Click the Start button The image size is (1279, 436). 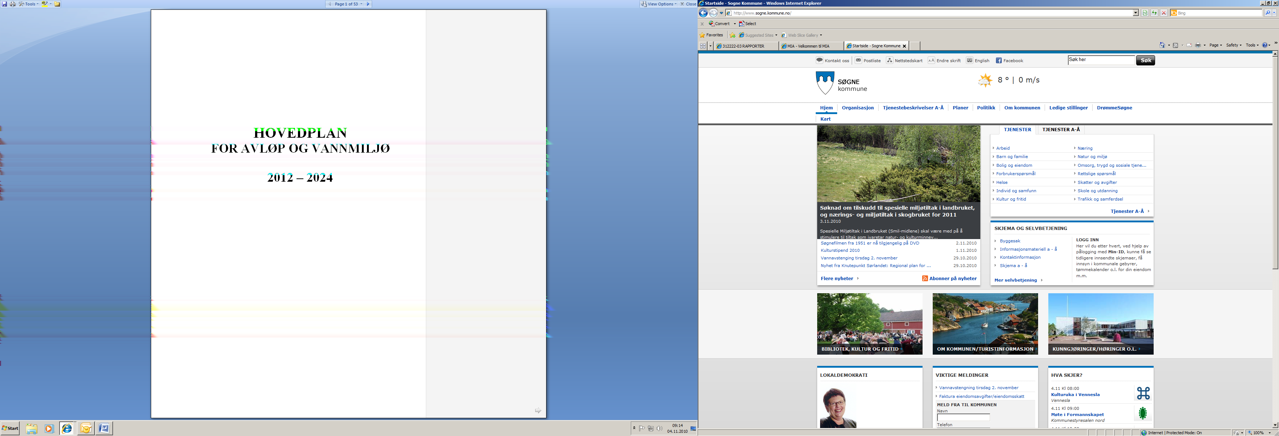click(10, 428)
